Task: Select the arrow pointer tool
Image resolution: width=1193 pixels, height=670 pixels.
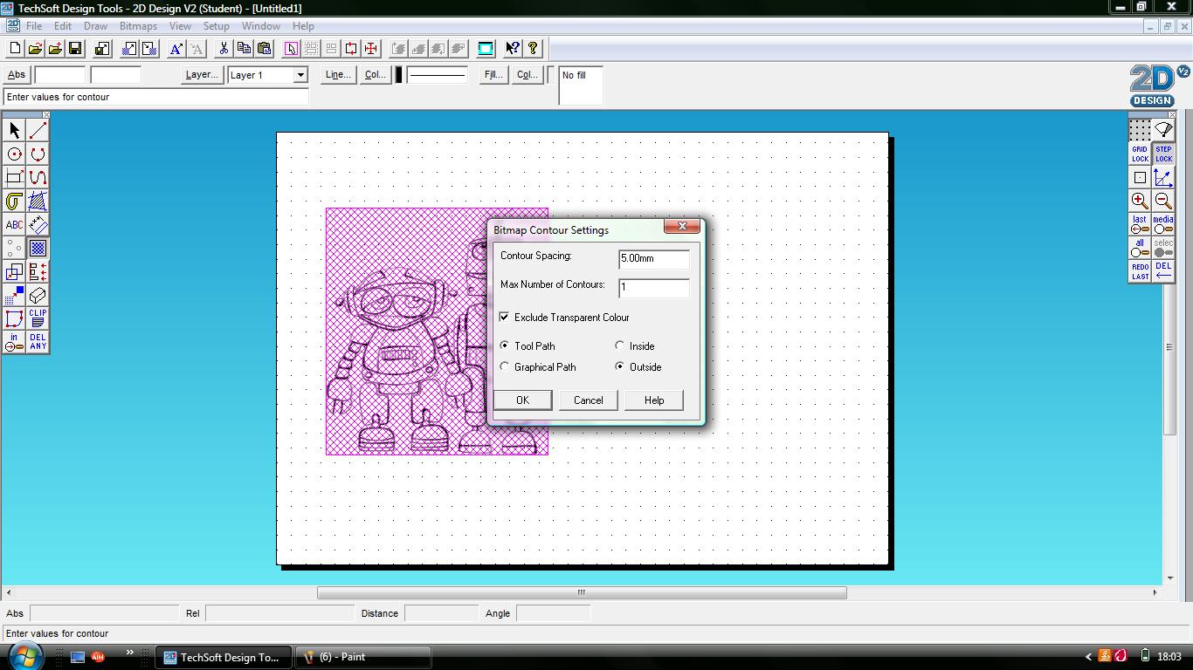Action: [12, 128]
